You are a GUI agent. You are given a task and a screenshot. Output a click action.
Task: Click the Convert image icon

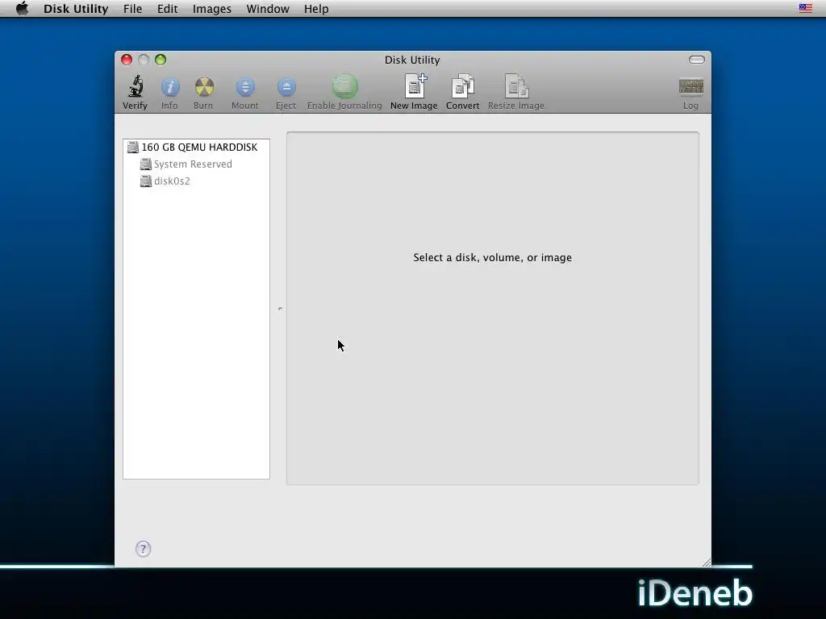pos(462,86)
